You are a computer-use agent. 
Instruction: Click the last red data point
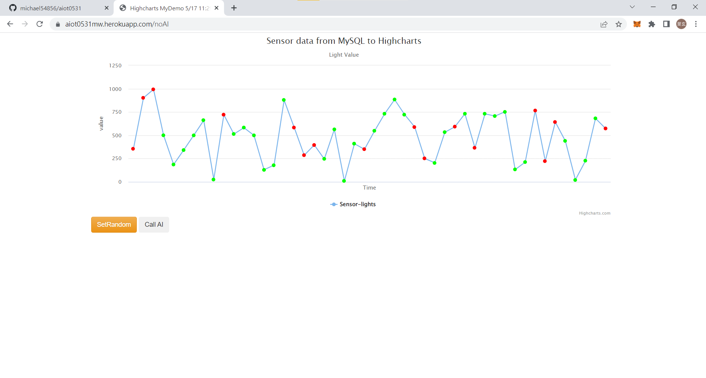tap(605, 128)
